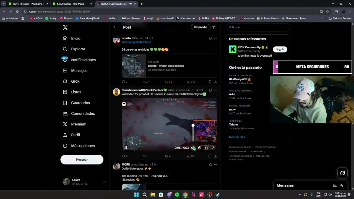Like czerito's post with 29 likes
This screenshot has width=354, height=199.
click(x=168, y=82)
